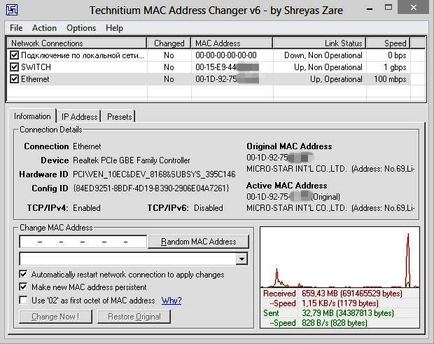Maximize the Technitium window

point(388,8)
